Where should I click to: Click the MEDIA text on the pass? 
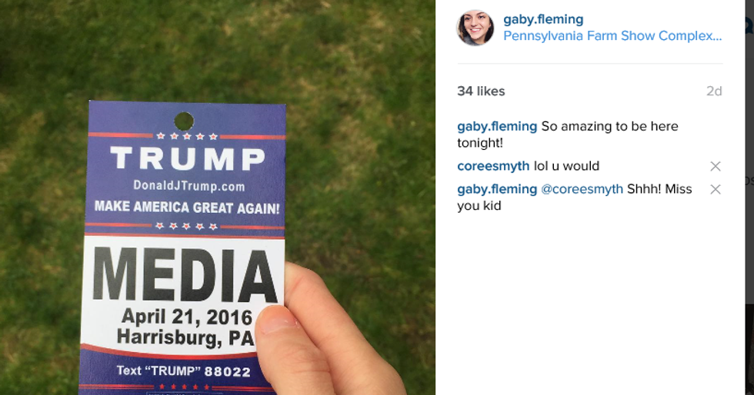[185, 275]
